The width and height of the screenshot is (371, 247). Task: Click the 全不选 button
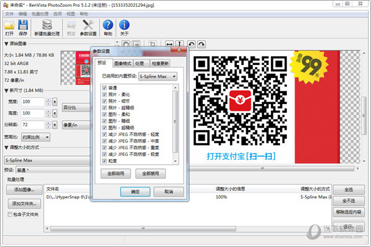tap(349, 201)
